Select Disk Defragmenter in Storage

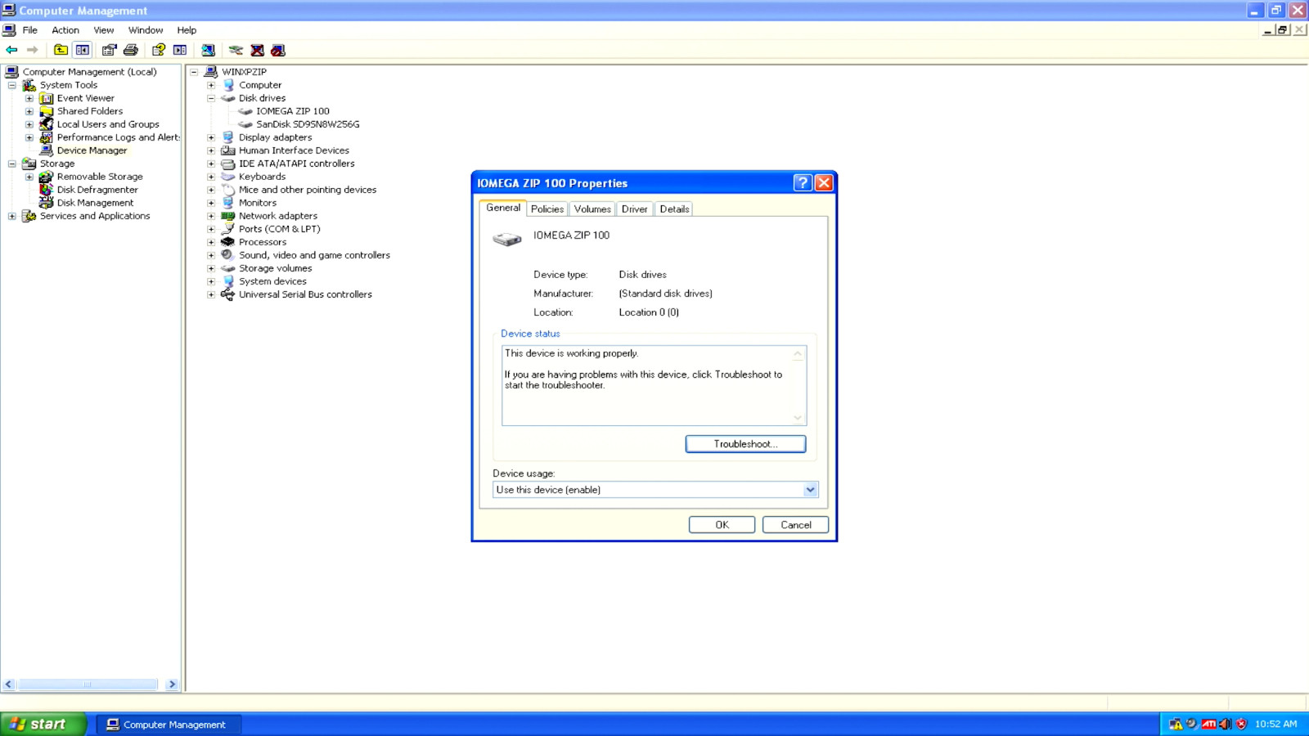point(97,190)
